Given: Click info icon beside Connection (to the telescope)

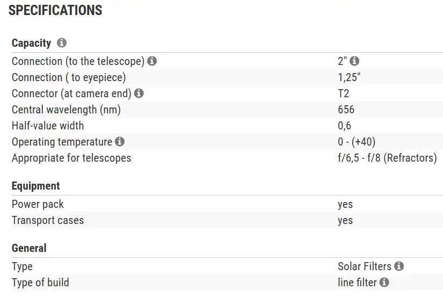Looking at the screenshot, I should click(x=152, y=61).
